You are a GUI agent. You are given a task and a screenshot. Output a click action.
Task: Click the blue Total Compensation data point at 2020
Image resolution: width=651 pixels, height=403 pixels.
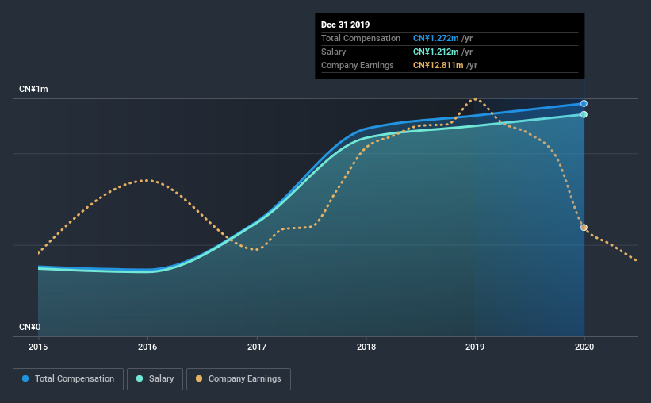[x=584, y=103]
